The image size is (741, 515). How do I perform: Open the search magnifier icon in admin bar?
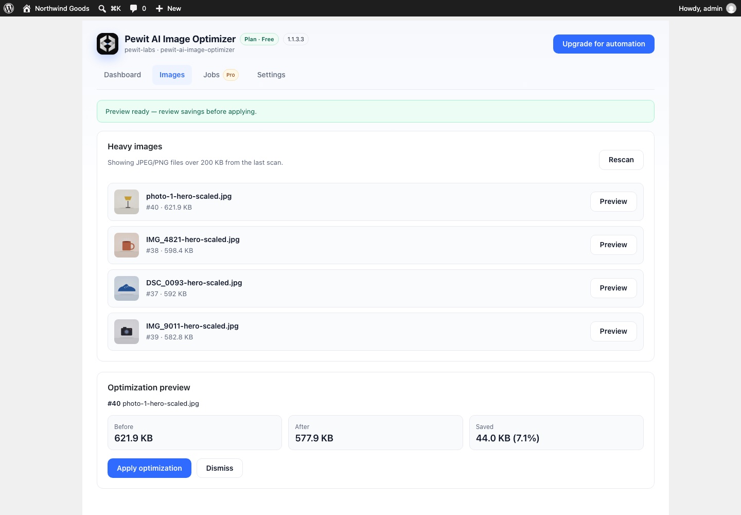(102, 8)
